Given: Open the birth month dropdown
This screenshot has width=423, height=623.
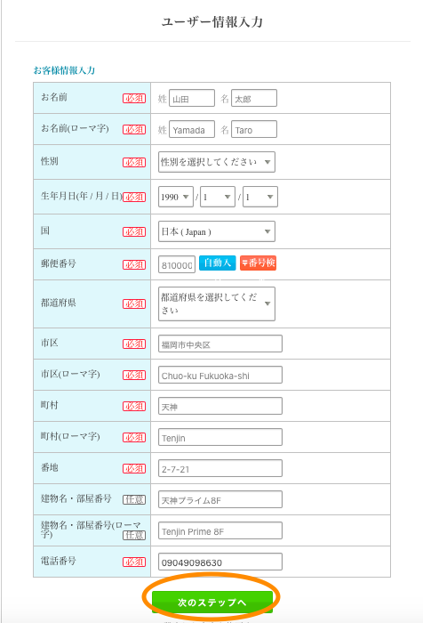Looking at the screenshot, I should pyautogui.click(x=218, y=197).
